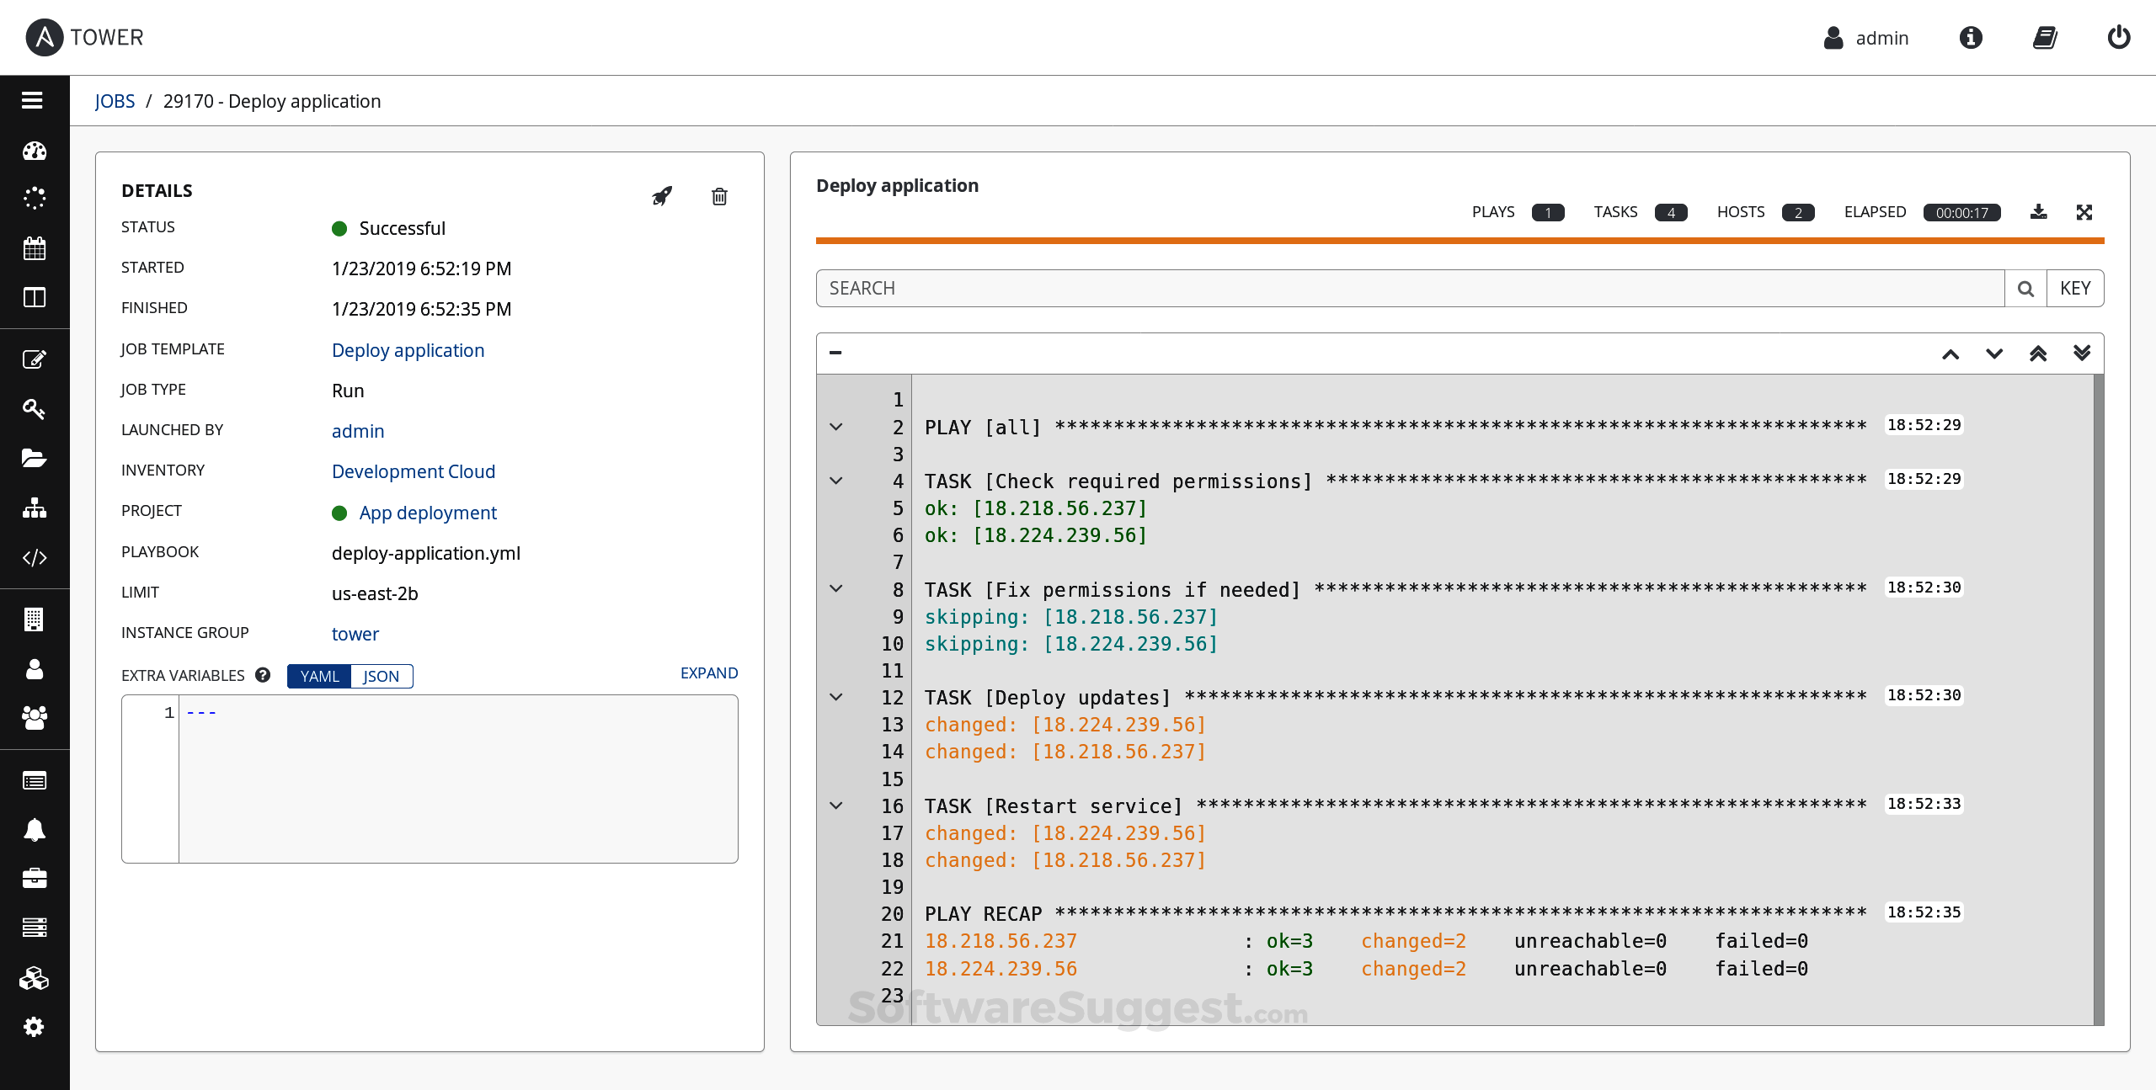Screen dimensions: 2156x1090
Task: Switch extra variables view to JSON
Action: (381, 676)
